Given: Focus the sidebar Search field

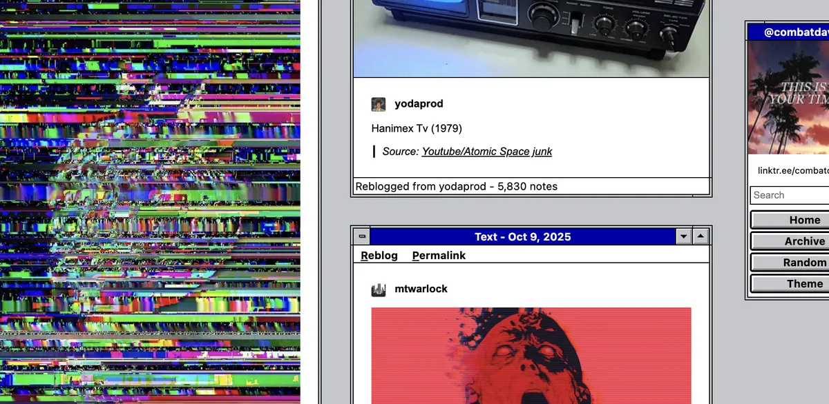Looking at the screenshot, I should pos(790,195).
